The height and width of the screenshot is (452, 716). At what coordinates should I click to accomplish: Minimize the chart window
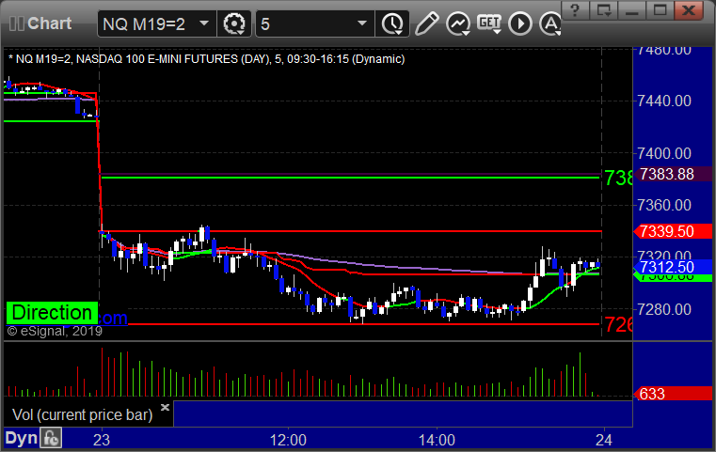tap(632, 9)
